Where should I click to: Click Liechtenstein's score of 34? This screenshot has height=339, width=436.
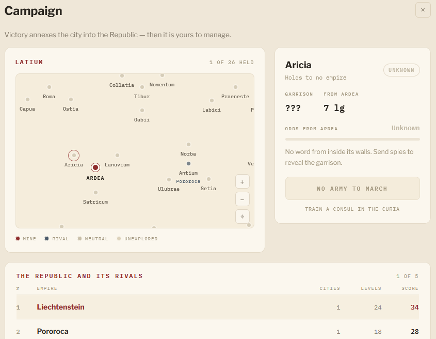tap(415, 307)
